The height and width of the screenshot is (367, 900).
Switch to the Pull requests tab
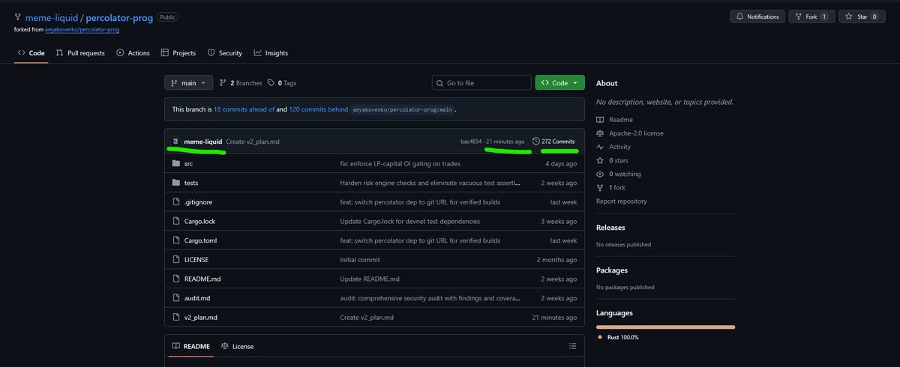[x=80, y=53]
